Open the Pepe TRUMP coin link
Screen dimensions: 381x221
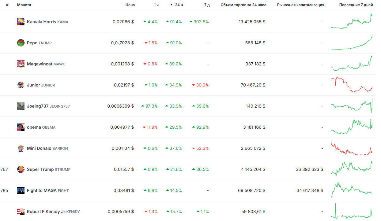[x=39, y=43]
